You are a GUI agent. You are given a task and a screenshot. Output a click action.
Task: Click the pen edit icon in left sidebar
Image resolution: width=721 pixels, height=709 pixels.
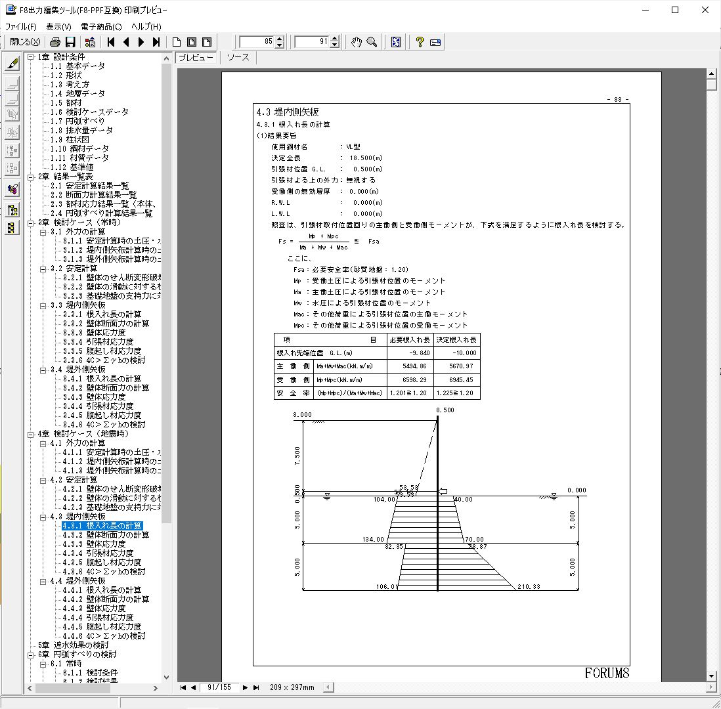tap(12, 64)
